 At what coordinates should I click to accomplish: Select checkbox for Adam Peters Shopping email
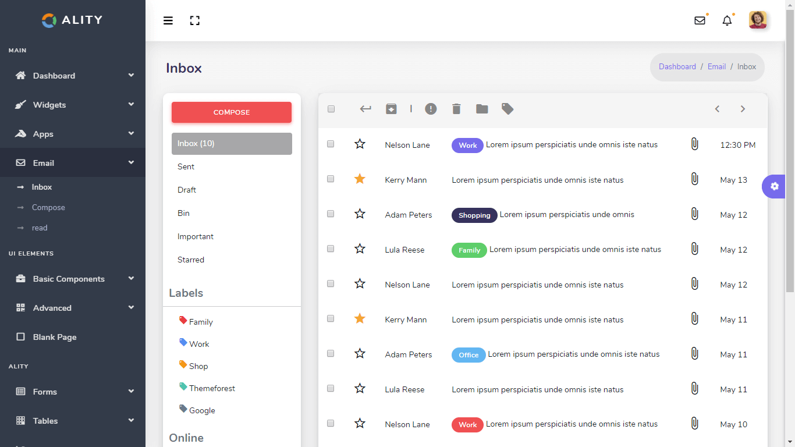click(331, 214)
